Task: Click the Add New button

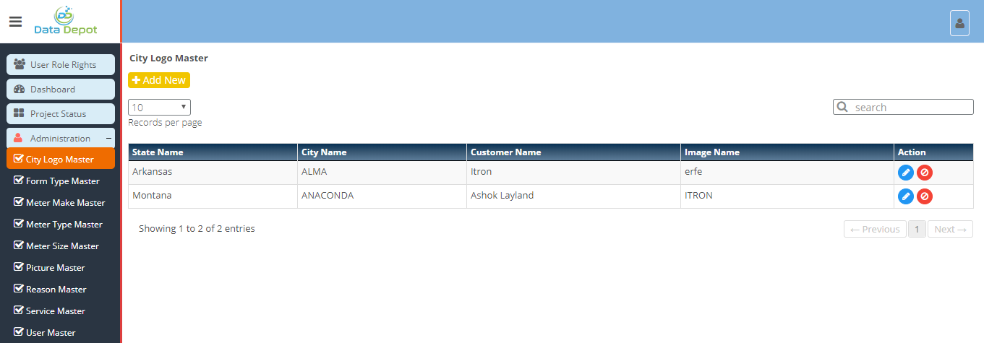Action: pos(159,80)
